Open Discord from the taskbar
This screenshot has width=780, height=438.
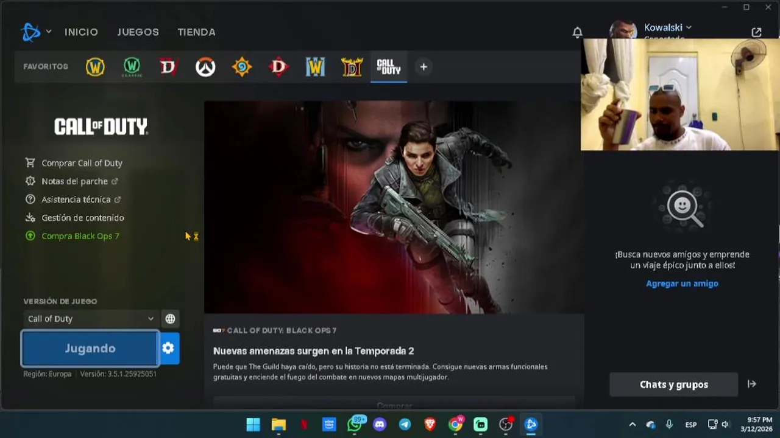pyautogui.click(x=380, y=424)
